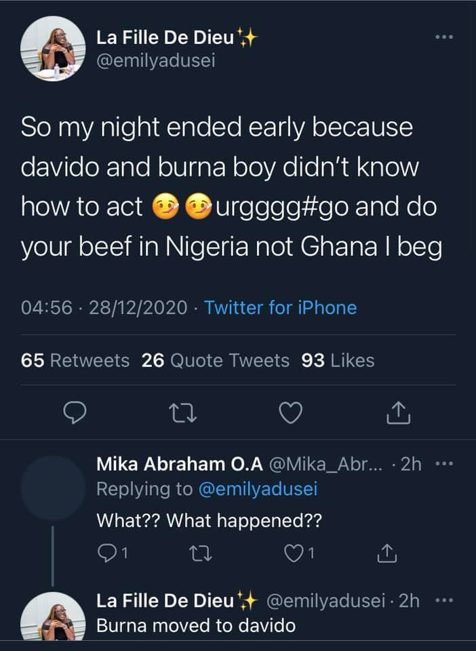Share the main tweet

(x=400, y=412)
